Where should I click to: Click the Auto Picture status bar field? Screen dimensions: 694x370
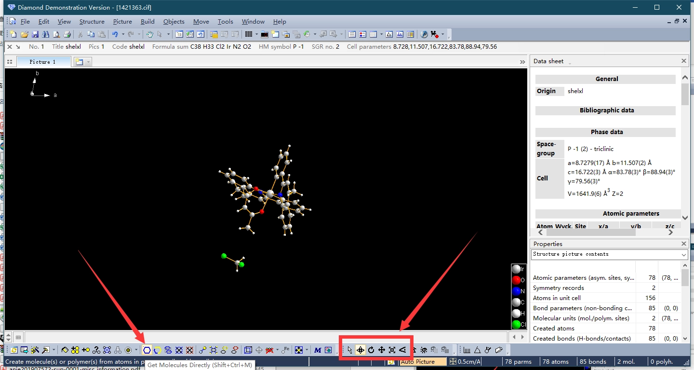tap(423, 361)
